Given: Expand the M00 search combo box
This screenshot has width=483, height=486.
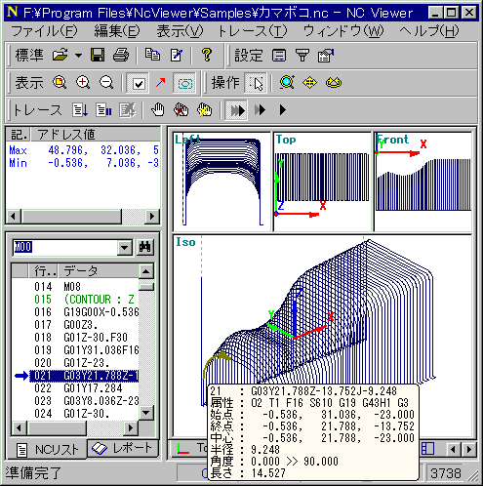Looking at the screenshot, I should (x=124, y=248).
